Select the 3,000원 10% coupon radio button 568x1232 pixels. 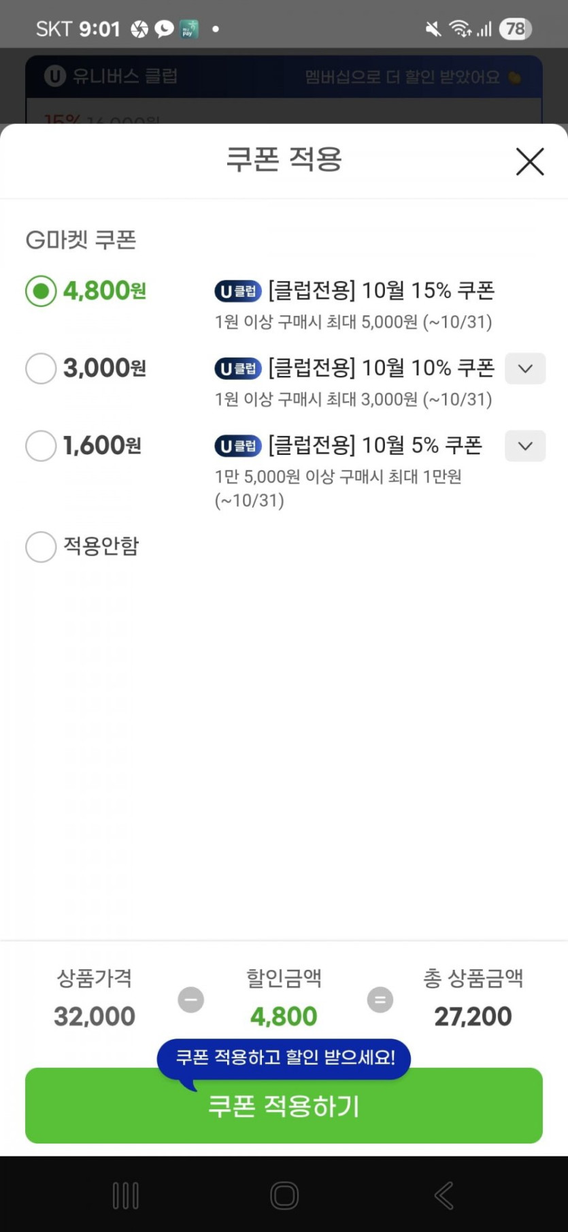click(x=41, y=368)
